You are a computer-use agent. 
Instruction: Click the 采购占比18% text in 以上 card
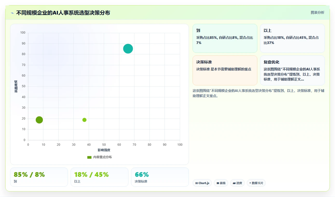coord(274,38)
